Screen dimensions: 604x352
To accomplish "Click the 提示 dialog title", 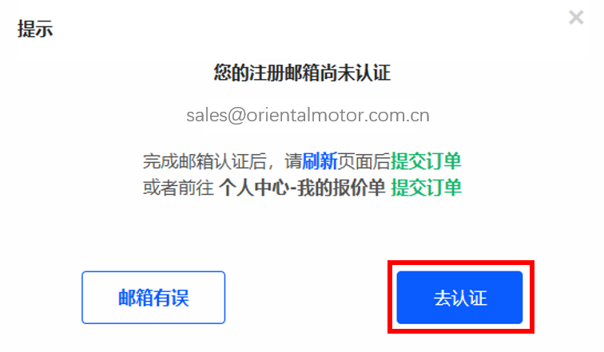I will [35, 29].
